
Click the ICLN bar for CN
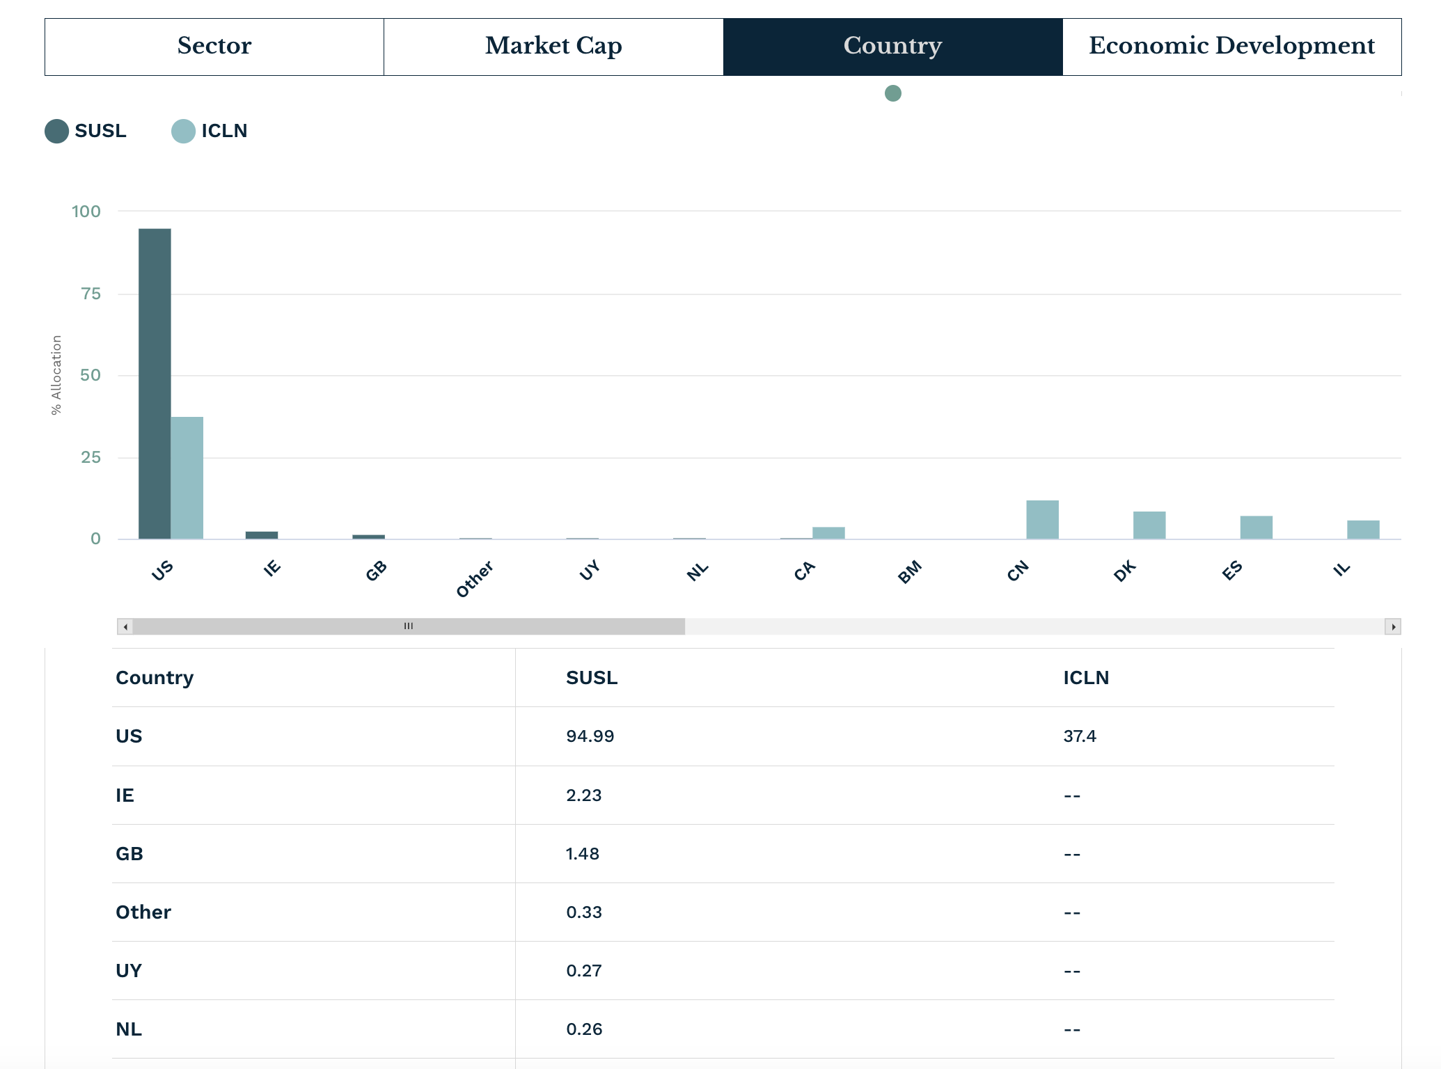(x=1042, y=519)
